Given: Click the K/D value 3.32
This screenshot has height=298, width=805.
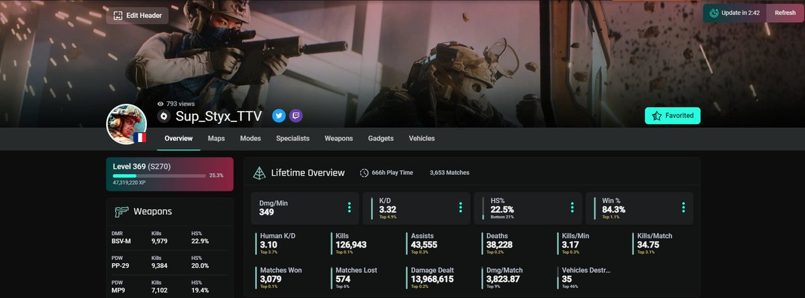Looking at the screenshot, I should pyautogui.click(x=387, y=210).
